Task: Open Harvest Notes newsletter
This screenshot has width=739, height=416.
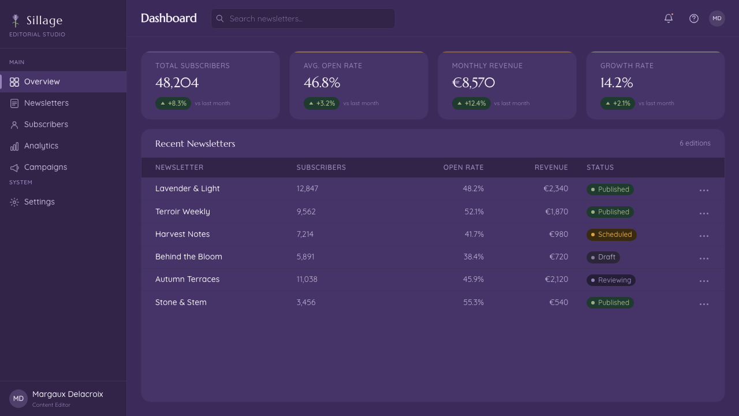Action: (x=182, y=234)
